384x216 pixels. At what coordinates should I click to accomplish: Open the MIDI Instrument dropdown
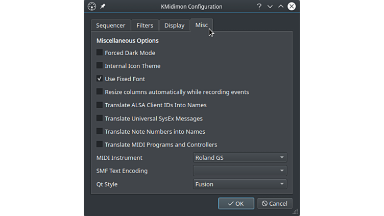(x=239, y=158)
